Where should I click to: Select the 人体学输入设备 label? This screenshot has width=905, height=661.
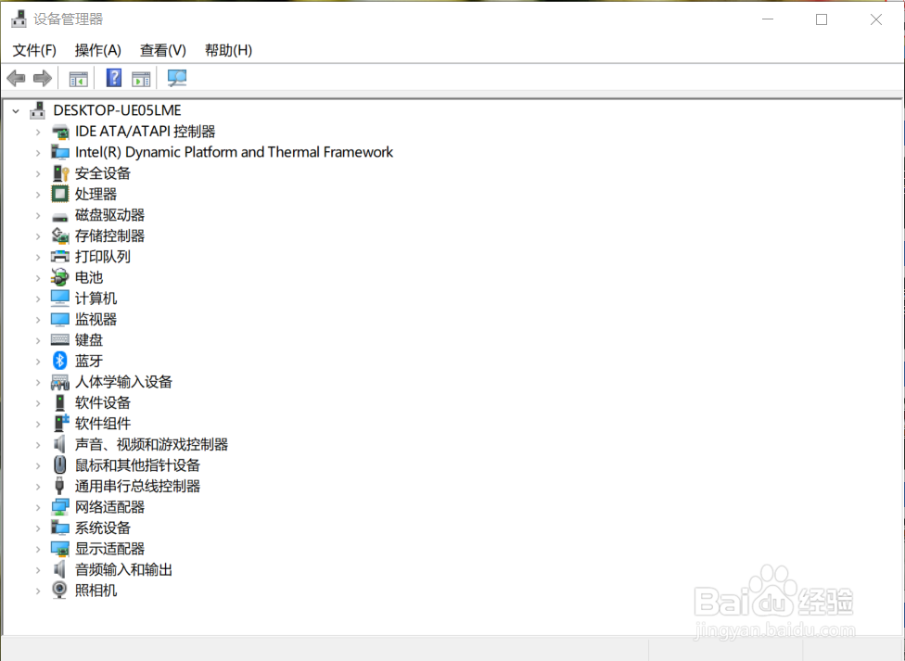tap(123, 382)
